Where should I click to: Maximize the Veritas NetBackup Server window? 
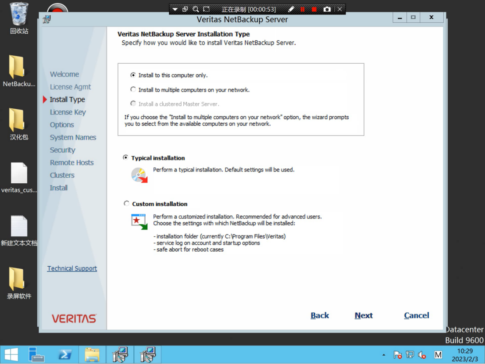click(413, 18)
